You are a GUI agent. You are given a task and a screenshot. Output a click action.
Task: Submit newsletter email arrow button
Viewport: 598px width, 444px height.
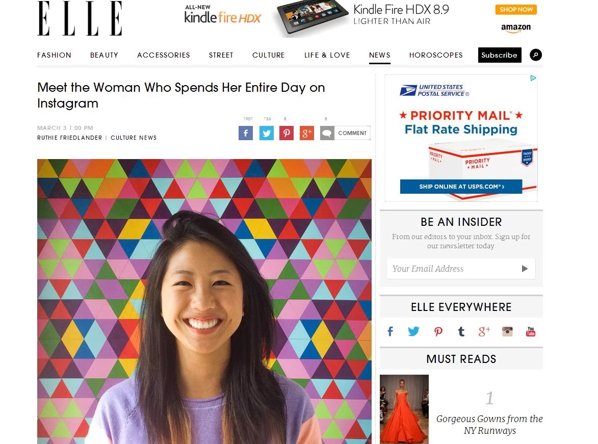(525, 269)
